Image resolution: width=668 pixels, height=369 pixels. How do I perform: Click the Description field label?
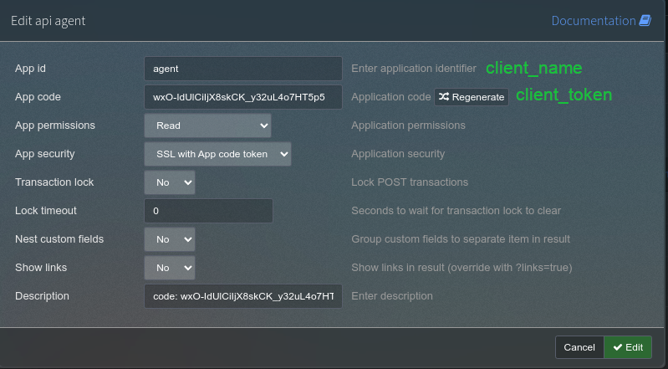42,296
